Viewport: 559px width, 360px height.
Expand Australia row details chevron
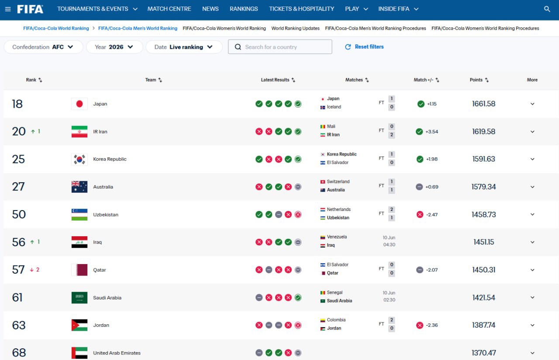pos(532,187)
